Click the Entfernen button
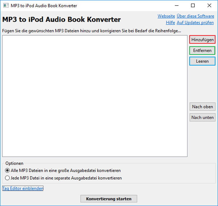This screenshot has width=218, height=206. (202, 50)
